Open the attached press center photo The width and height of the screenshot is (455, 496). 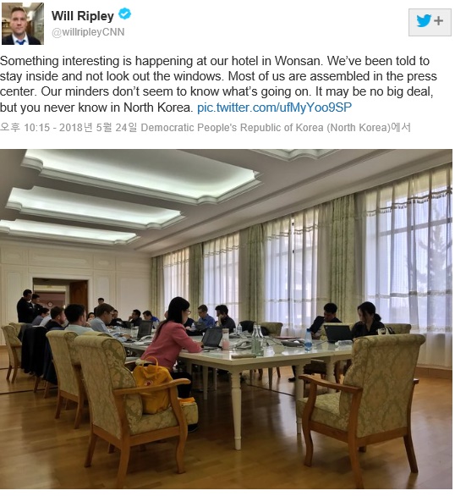click(226, 319)
